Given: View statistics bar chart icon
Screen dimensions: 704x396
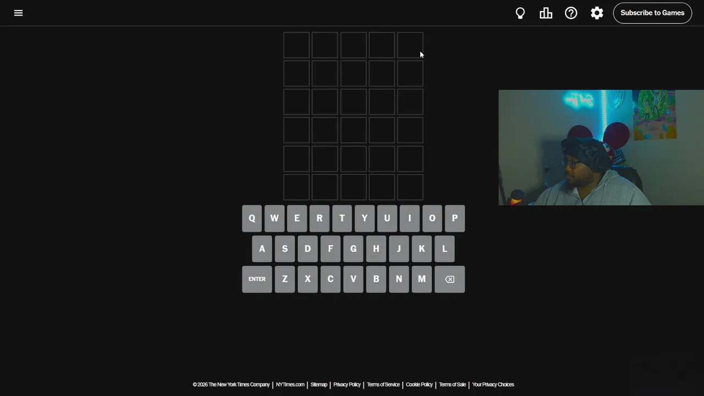Looking at the screenshot, I should 546,13.
